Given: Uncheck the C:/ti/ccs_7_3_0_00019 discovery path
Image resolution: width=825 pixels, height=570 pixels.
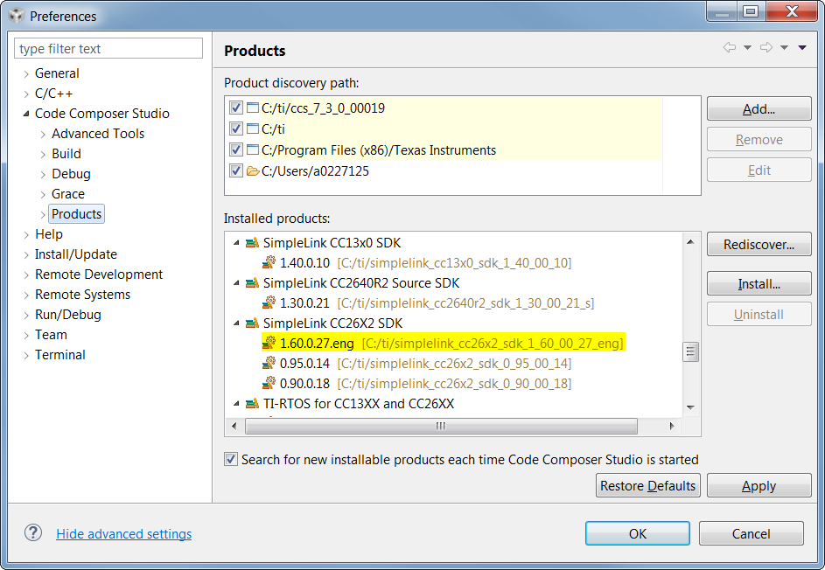Looking at the screenshot, I should 235,108.
